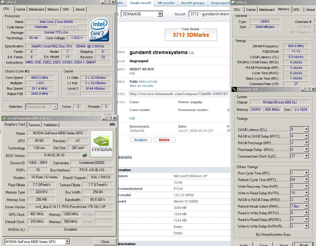
Task: Click the right CPU-Z title bar icon
Action: pos(233,2)
